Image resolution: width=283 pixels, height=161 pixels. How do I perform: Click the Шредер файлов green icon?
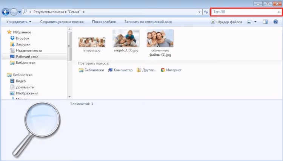tap(213, 22)
